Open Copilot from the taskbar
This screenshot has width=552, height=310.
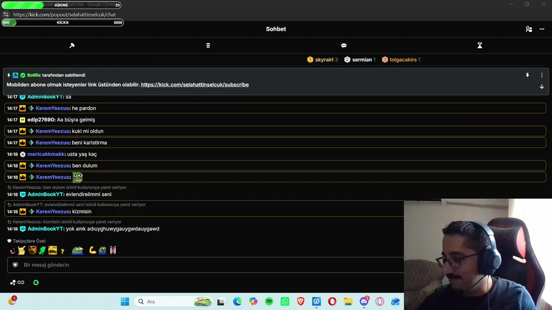[253, 302]
